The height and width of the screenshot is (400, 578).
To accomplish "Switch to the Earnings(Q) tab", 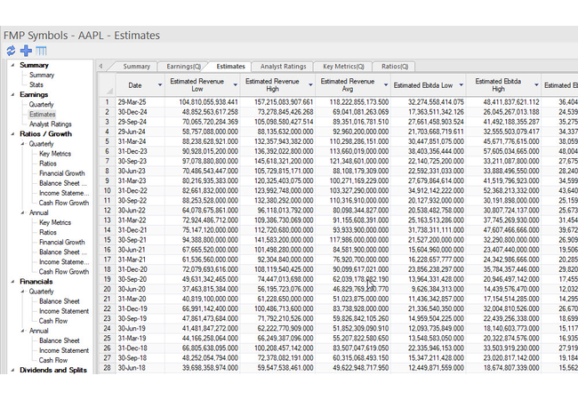I will 183,67.
